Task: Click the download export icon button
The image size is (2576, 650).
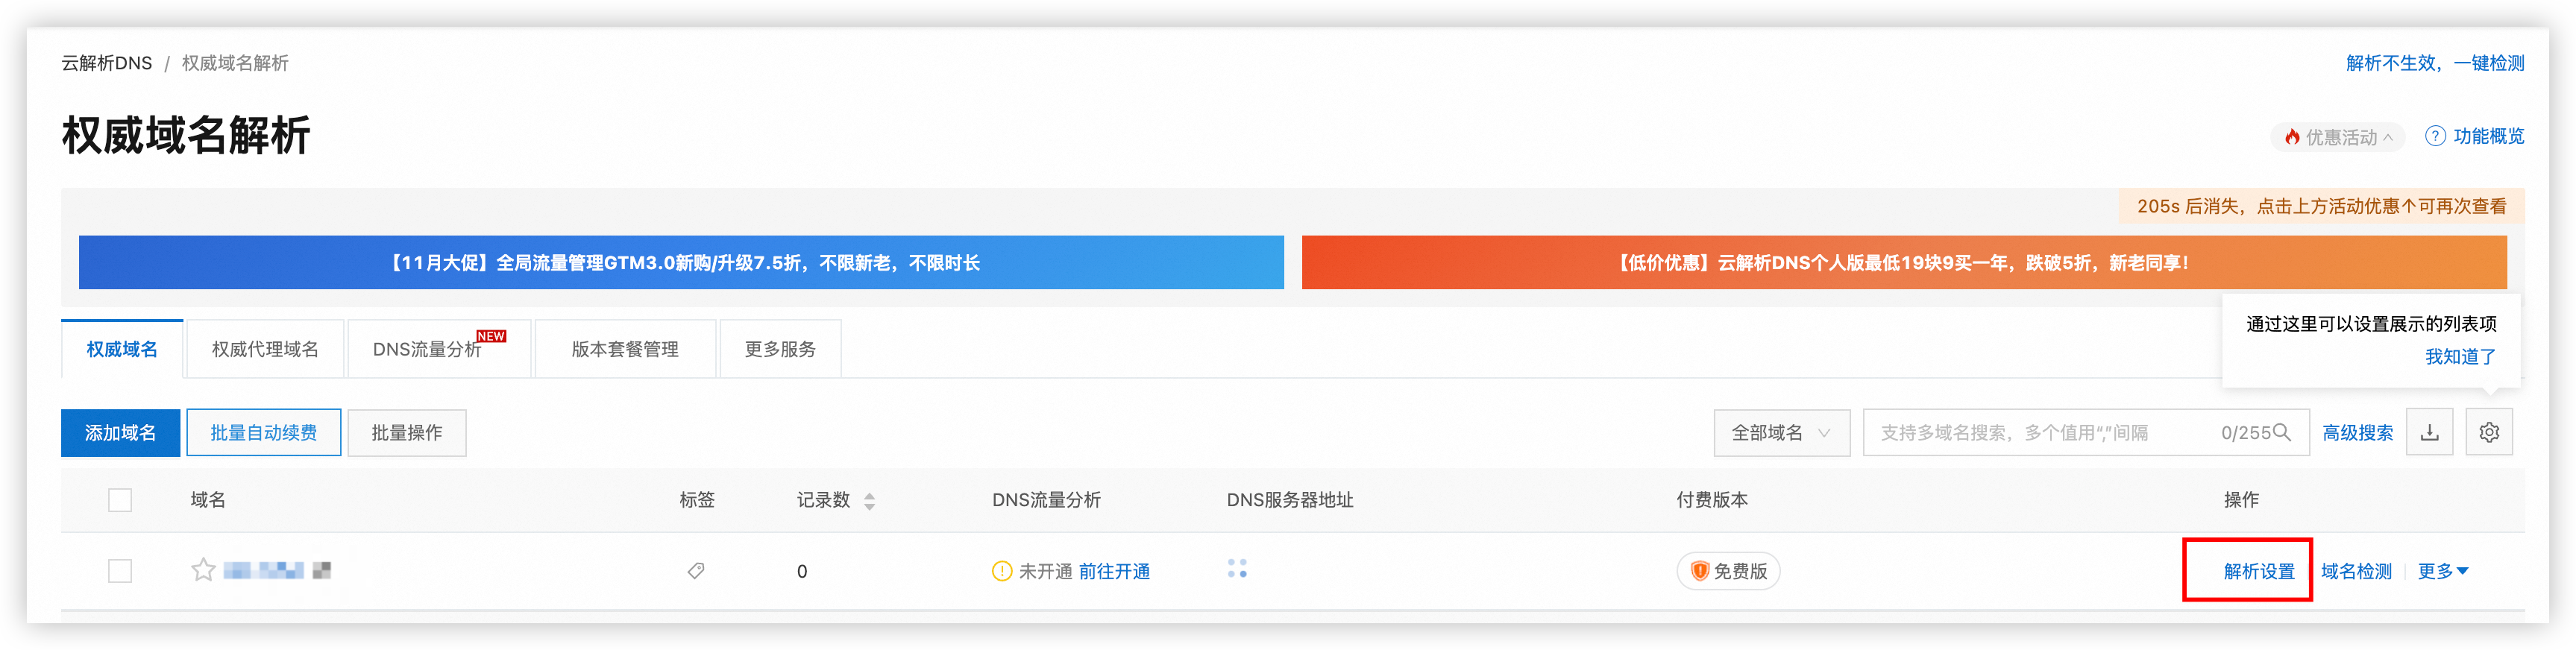Action: coord(2429,433)
